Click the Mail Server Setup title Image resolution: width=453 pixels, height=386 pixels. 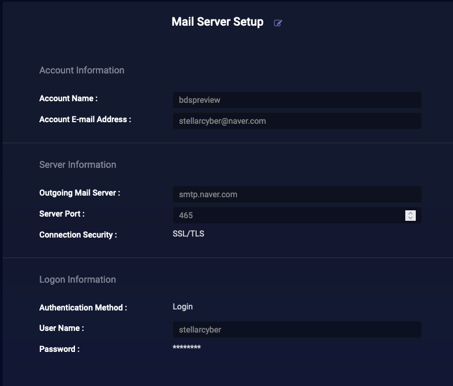pos(218,22)
